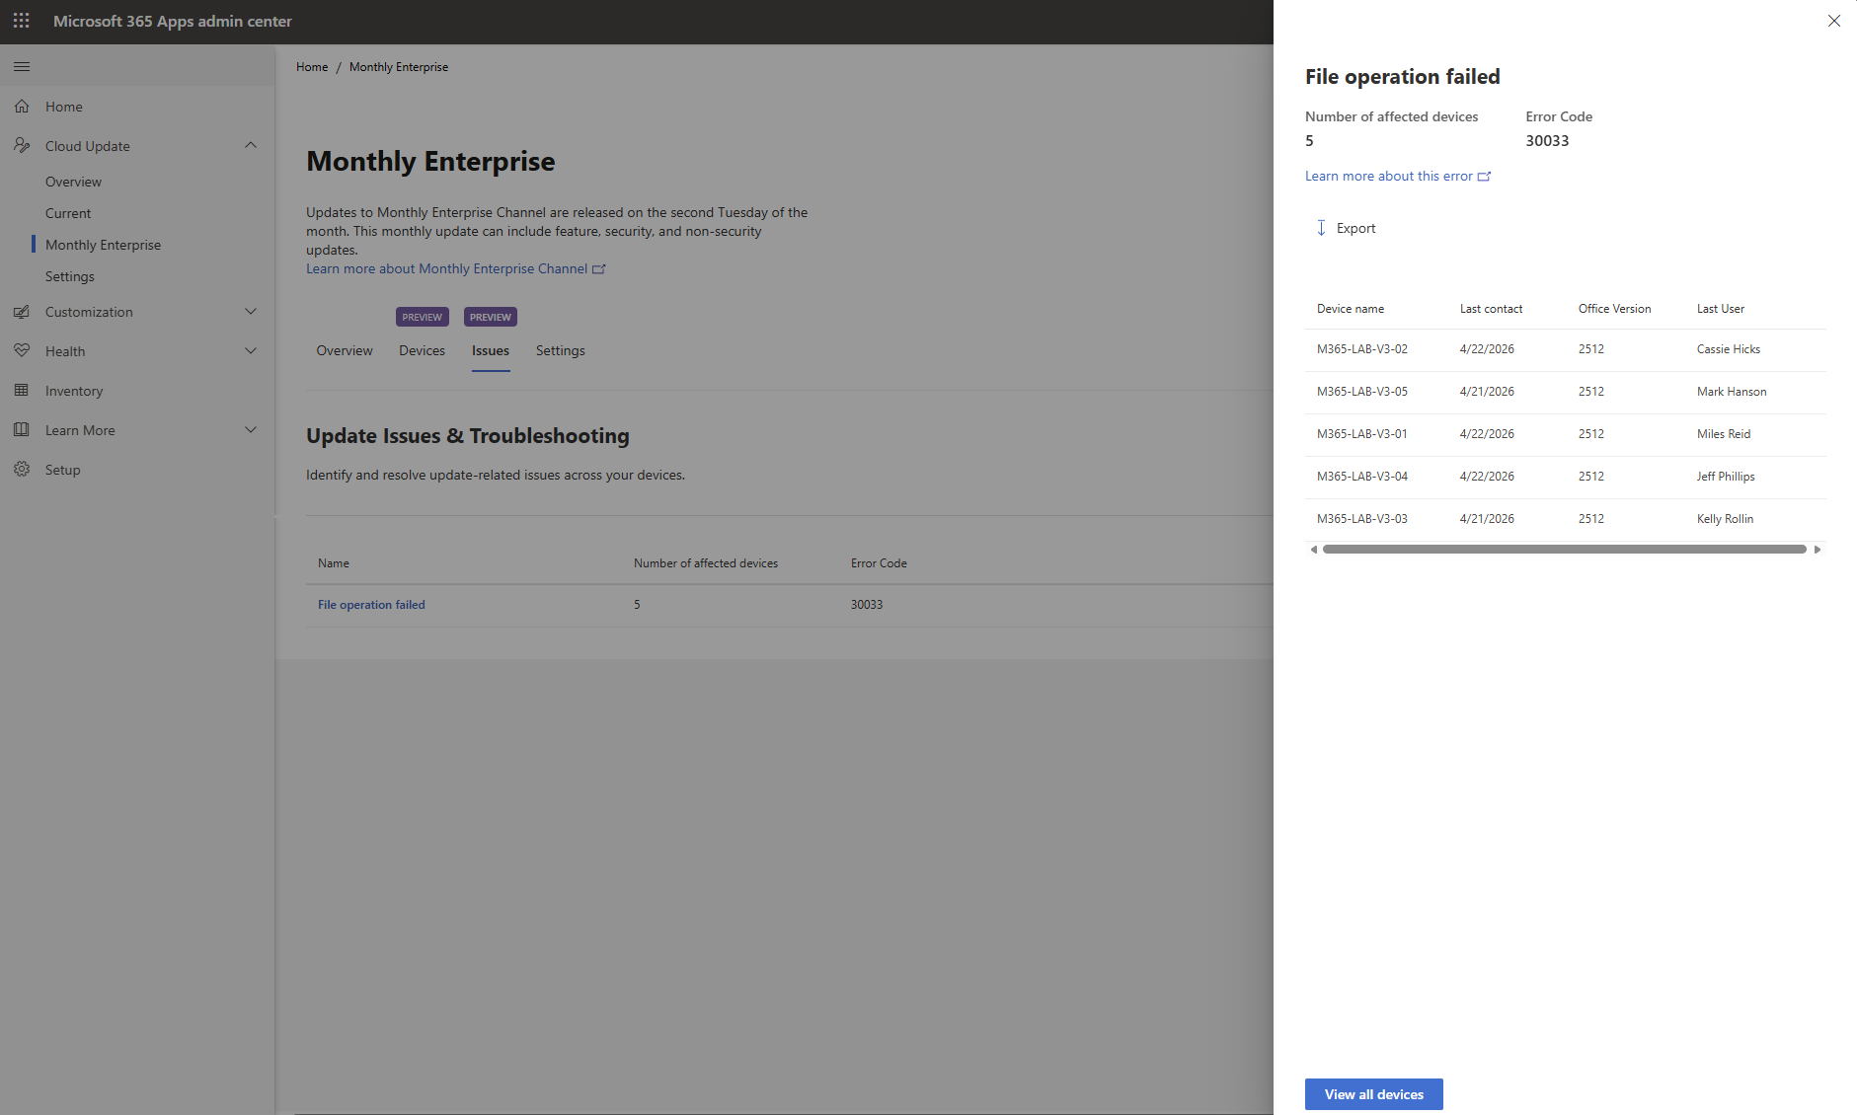The image size is (1857, 1115).
Task: Open the 'Learn more about this error' link
Action: pos(1390,175)
